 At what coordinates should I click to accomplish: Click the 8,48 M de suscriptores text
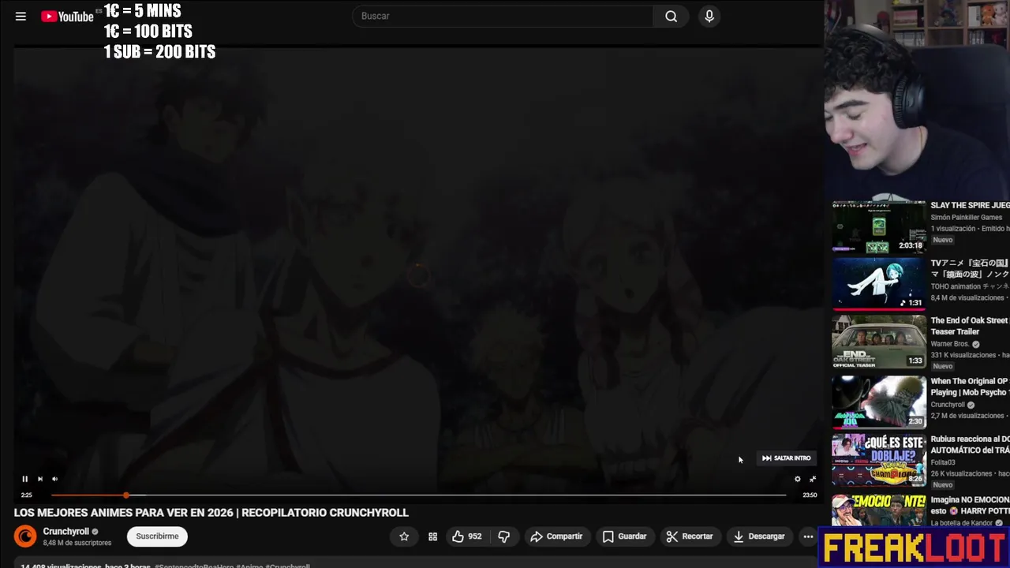pyautogui.click(x=77, y=543)
